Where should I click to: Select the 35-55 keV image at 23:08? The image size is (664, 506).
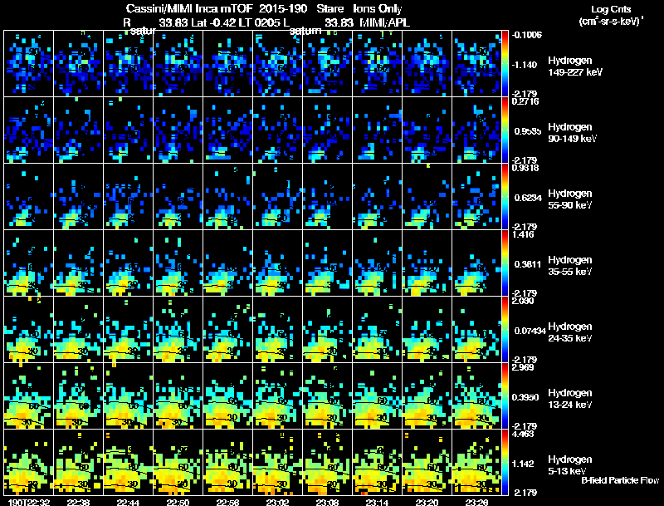pos(327,263)
